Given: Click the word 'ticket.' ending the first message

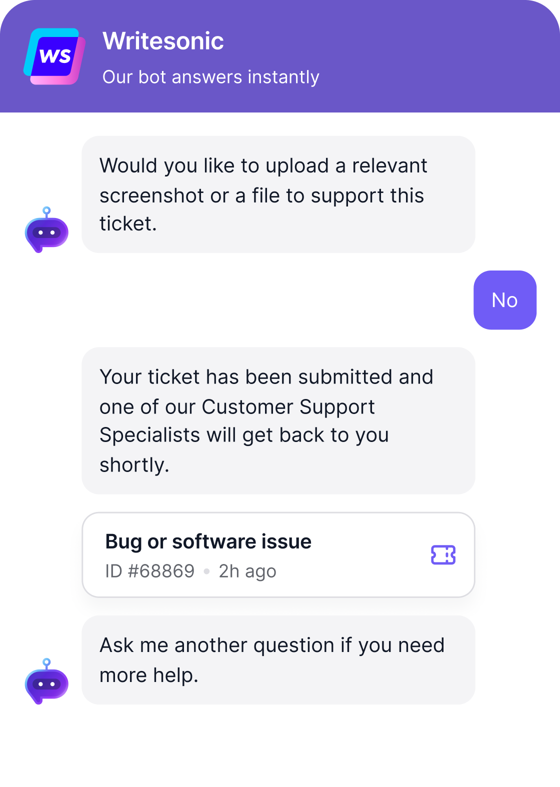Looking at the screenshot, I should [128, 223].
